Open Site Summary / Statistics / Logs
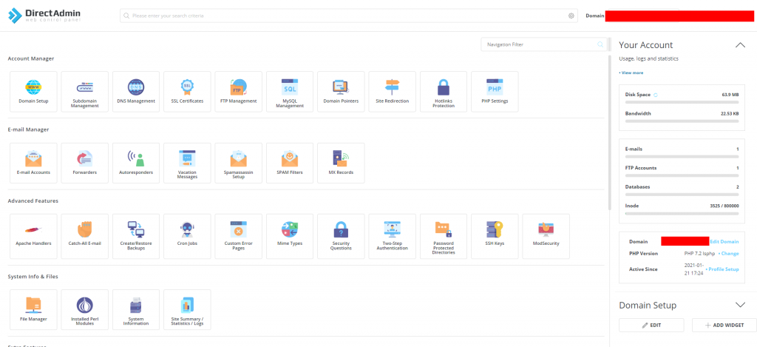 [x=187, y=310]
